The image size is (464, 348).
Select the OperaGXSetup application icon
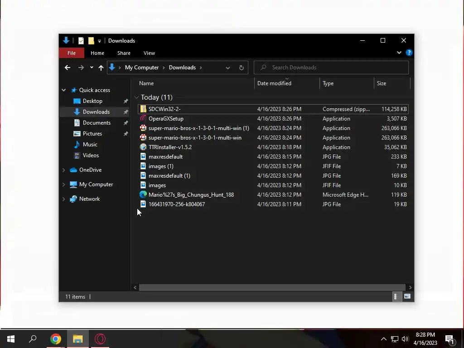(143, 118)
